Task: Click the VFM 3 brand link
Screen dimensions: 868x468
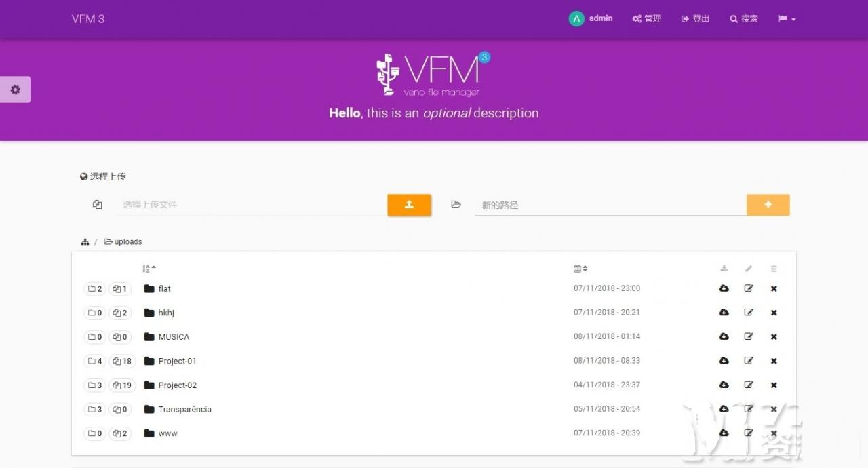Action: tap(88, 19)
